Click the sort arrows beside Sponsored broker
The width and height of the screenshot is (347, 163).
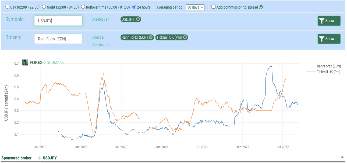tap(39, 158)
